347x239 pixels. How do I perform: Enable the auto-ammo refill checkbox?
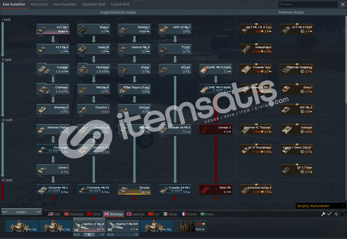point(342,214)
